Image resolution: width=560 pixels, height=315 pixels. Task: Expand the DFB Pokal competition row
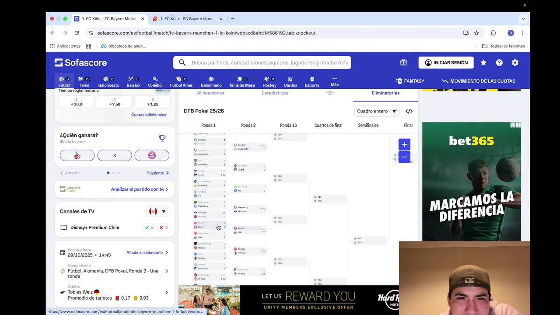(x=114, y=271)
